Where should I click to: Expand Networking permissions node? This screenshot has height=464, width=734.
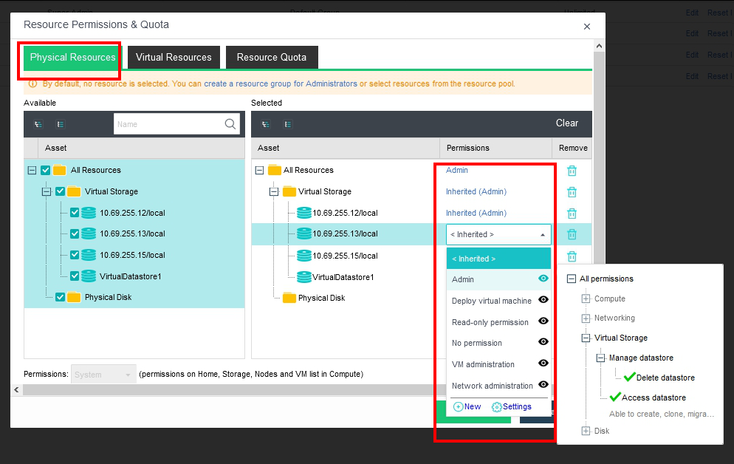click(x=586, y=318)
